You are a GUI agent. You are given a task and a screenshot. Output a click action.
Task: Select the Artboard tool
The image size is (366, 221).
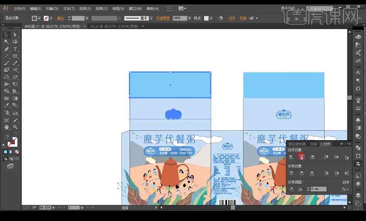pos(6,120)
